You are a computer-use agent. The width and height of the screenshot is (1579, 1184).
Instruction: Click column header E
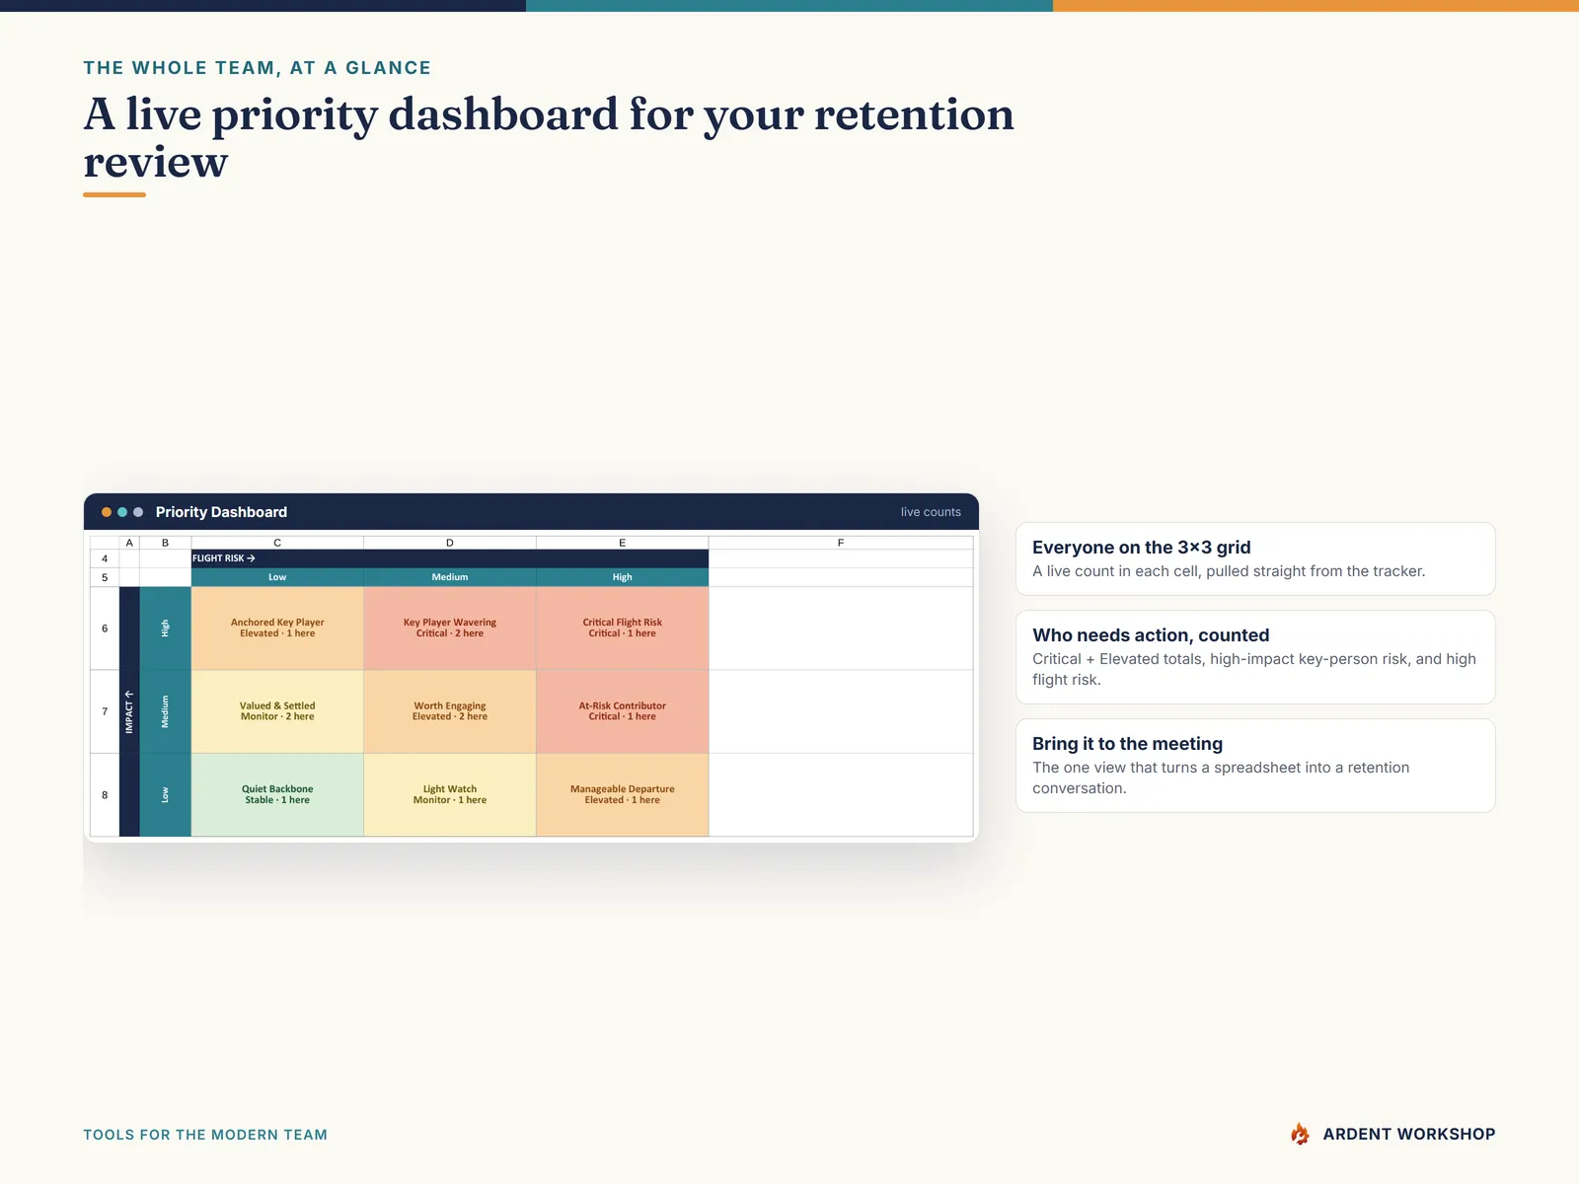tap(623, 543)
